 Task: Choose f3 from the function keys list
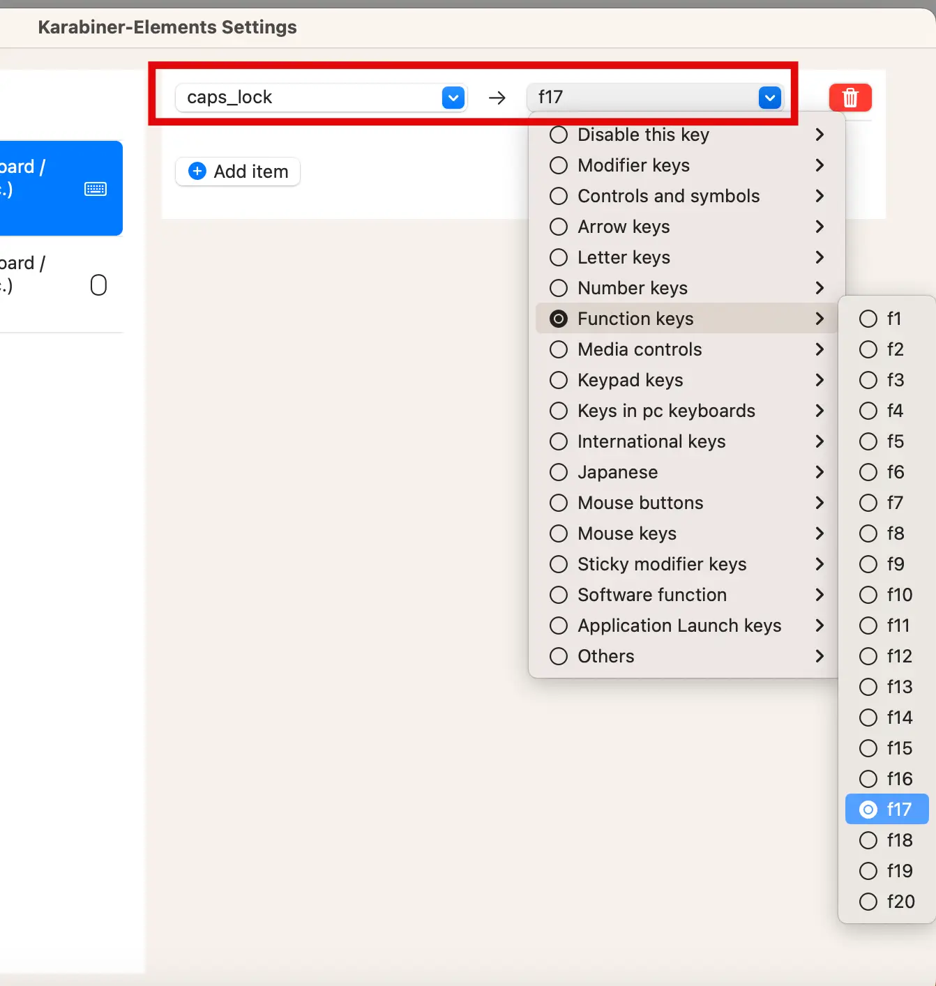point(886,380)
